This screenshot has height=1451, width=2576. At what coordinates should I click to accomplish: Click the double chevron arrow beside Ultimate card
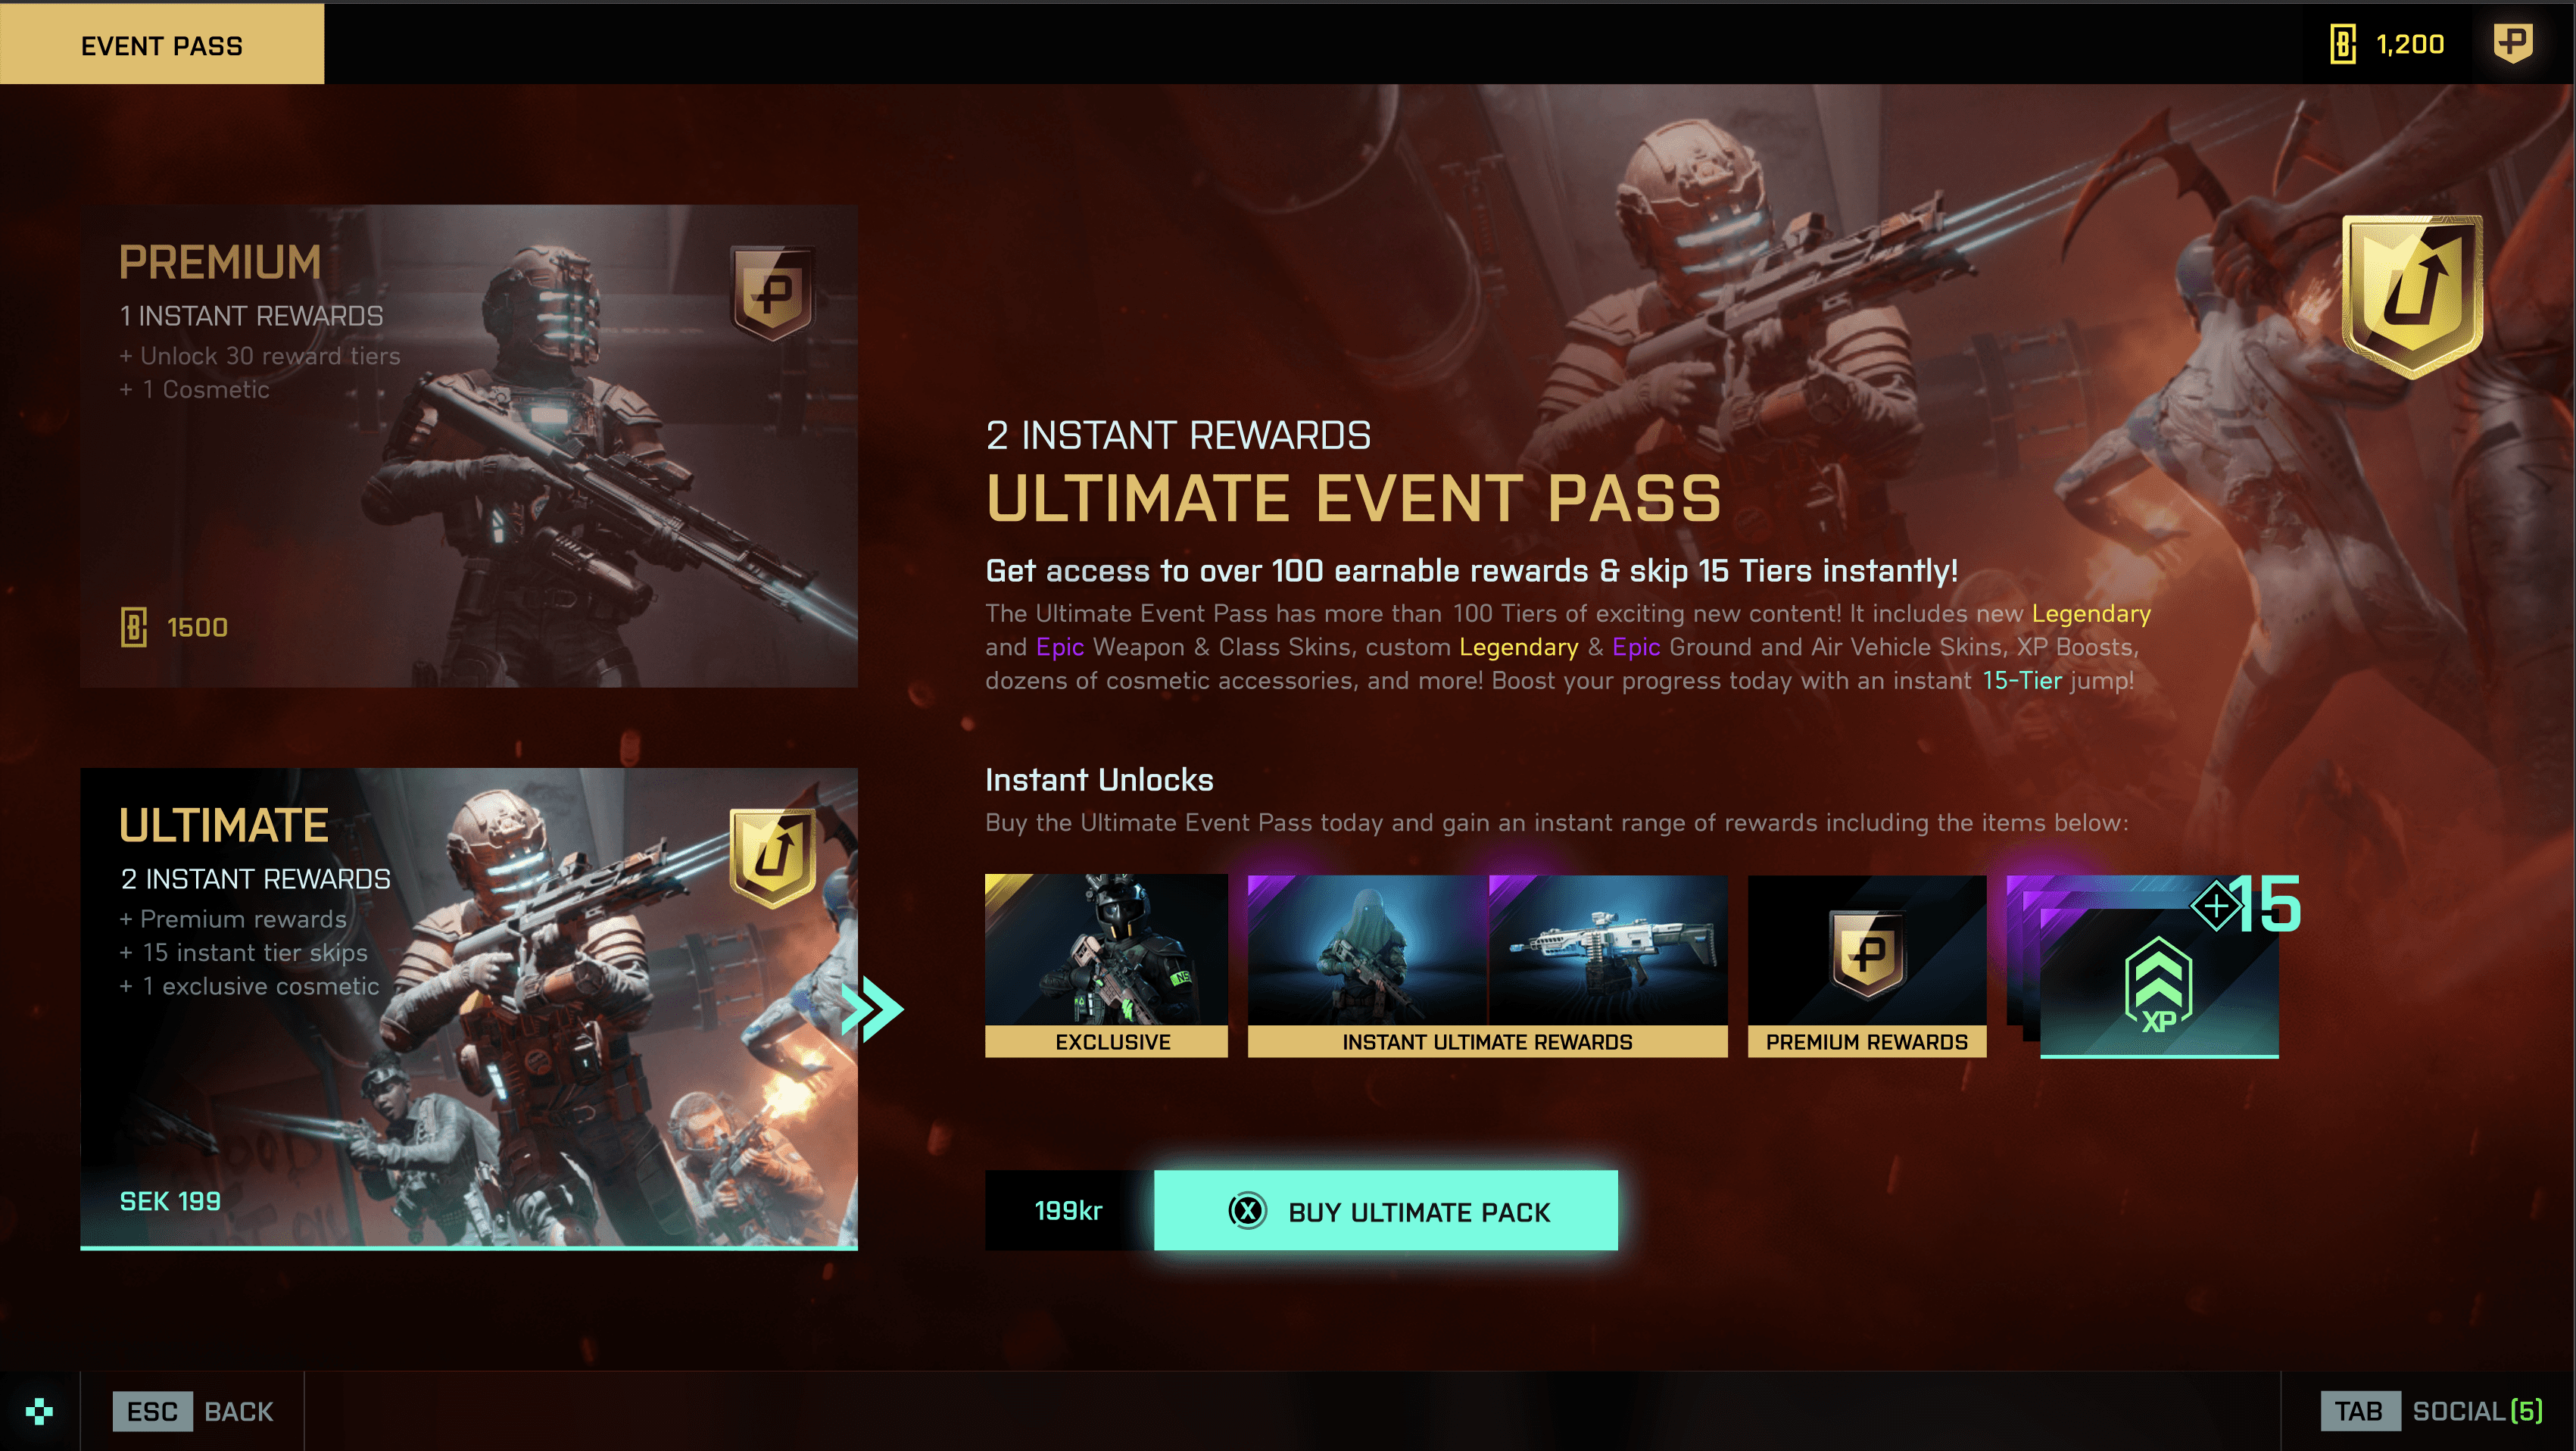pyautogui.click(x=873, y=1010)
